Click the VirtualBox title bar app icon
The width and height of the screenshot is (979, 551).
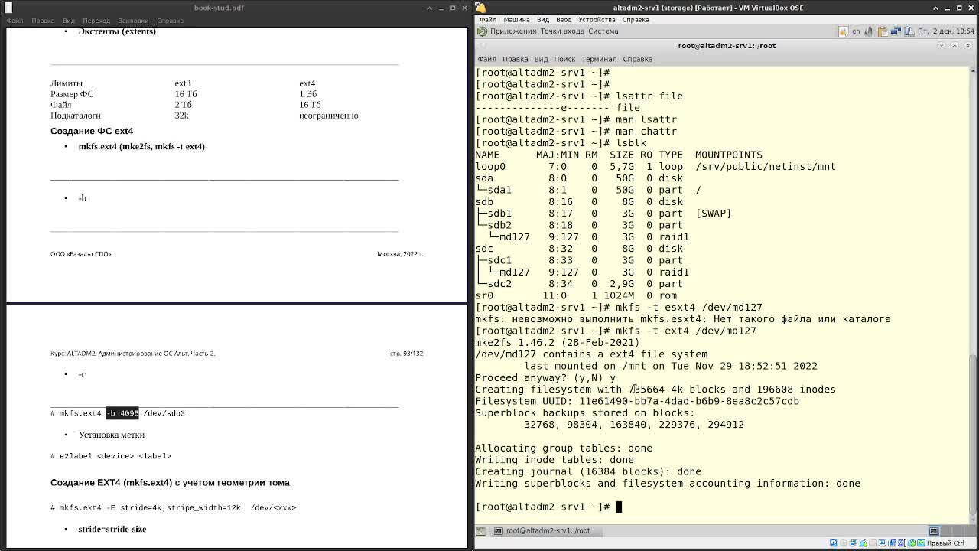480,8
